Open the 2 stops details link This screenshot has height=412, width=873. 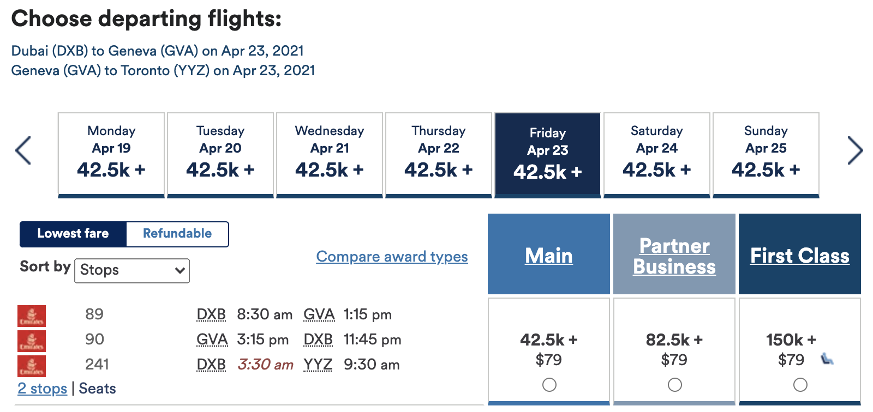[x=42, y=389]
